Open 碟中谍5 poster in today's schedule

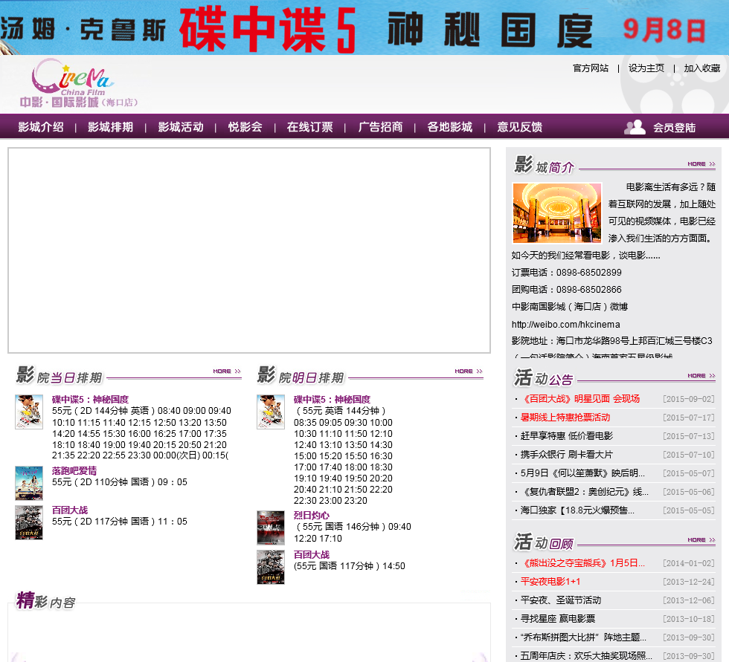tap(29, 412)
